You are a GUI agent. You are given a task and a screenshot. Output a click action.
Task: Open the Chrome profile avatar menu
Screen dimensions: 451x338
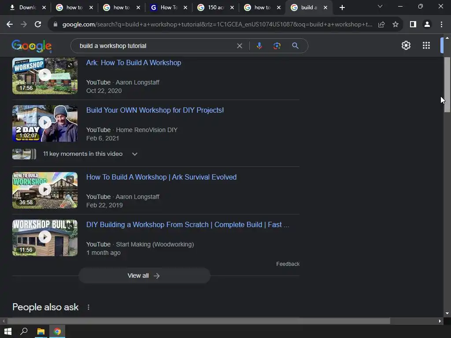tap(427, 25)
